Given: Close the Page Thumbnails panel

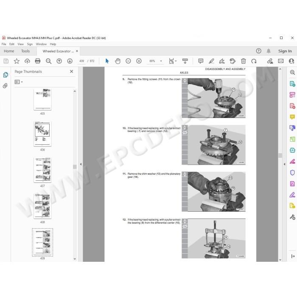Looking at the screenshot, I should click(x=71, y=71).
